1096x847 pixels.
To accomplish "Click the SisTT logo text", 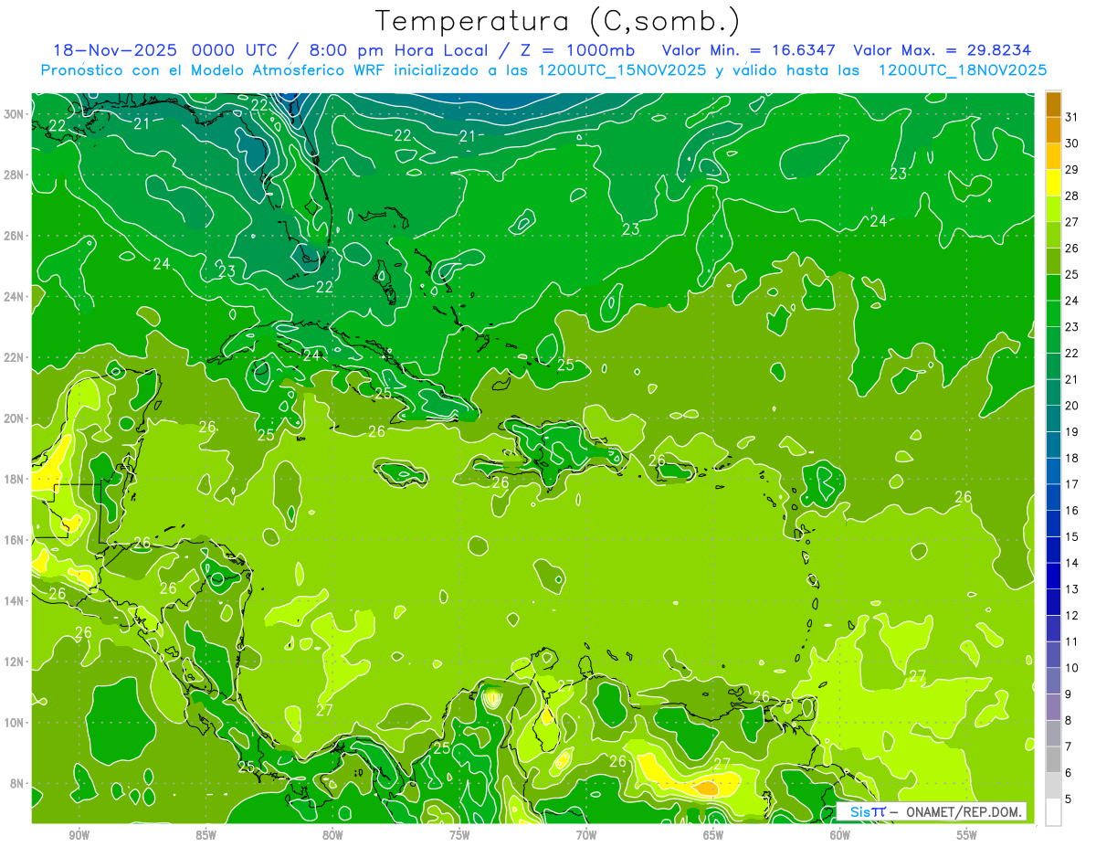I will (x=868, y=811).
